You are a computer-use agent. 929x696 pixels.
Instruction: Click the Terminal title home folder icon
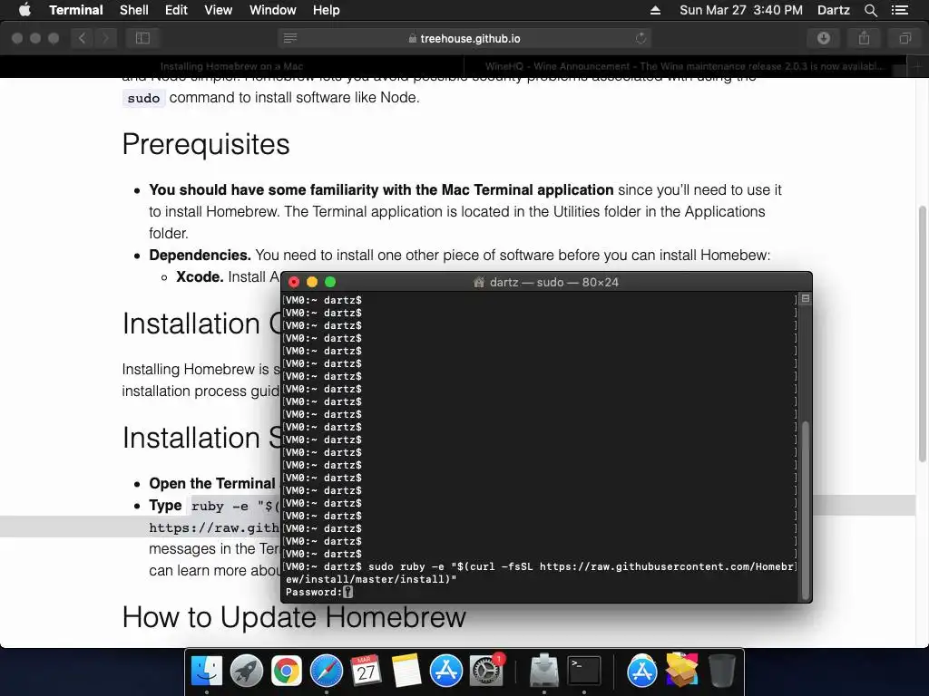(479, 283)
